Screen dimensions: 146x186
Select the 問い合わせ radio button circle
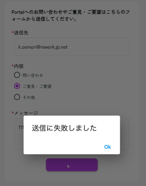tap(17, 75)
